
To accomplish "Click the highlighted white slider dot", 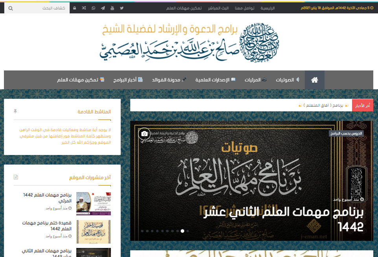I will click(x=183, y=231).
